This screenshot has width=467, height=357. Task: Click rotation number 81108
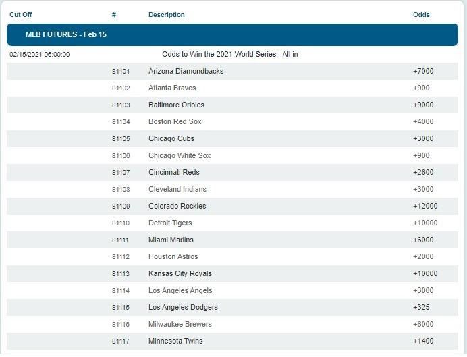(x=121, y=190)
